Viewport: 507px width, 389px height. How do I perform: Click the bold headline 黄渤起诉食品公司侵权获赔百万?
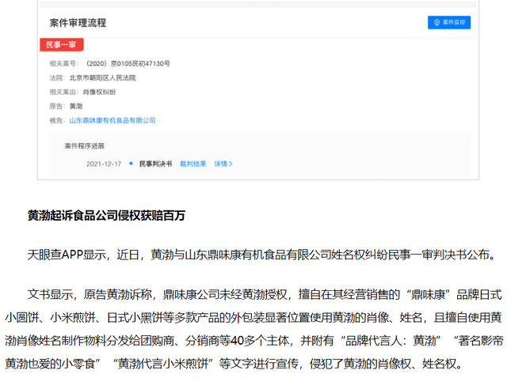tap(106, 215)
